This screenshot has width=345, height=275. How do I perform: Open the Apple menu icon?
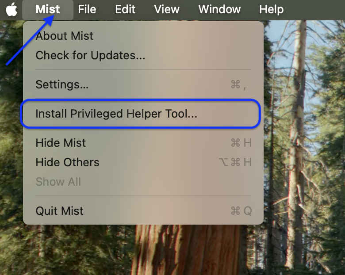click(11, 9)
